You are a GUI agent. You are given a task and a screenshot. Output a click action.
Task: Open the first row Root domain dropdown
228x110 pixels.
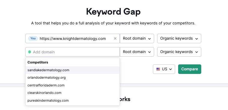[x=137, y=38]
